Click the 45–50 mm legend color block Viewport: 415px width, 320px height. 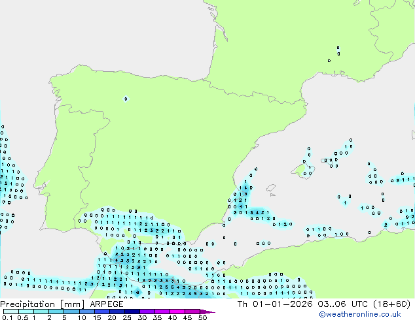[x=192, y=312]
